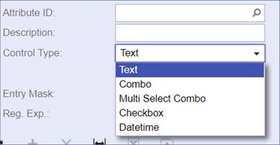Viewport: 280px width, 145px height.
Task: Click the Attribute ID label
Action: (29, 13)
